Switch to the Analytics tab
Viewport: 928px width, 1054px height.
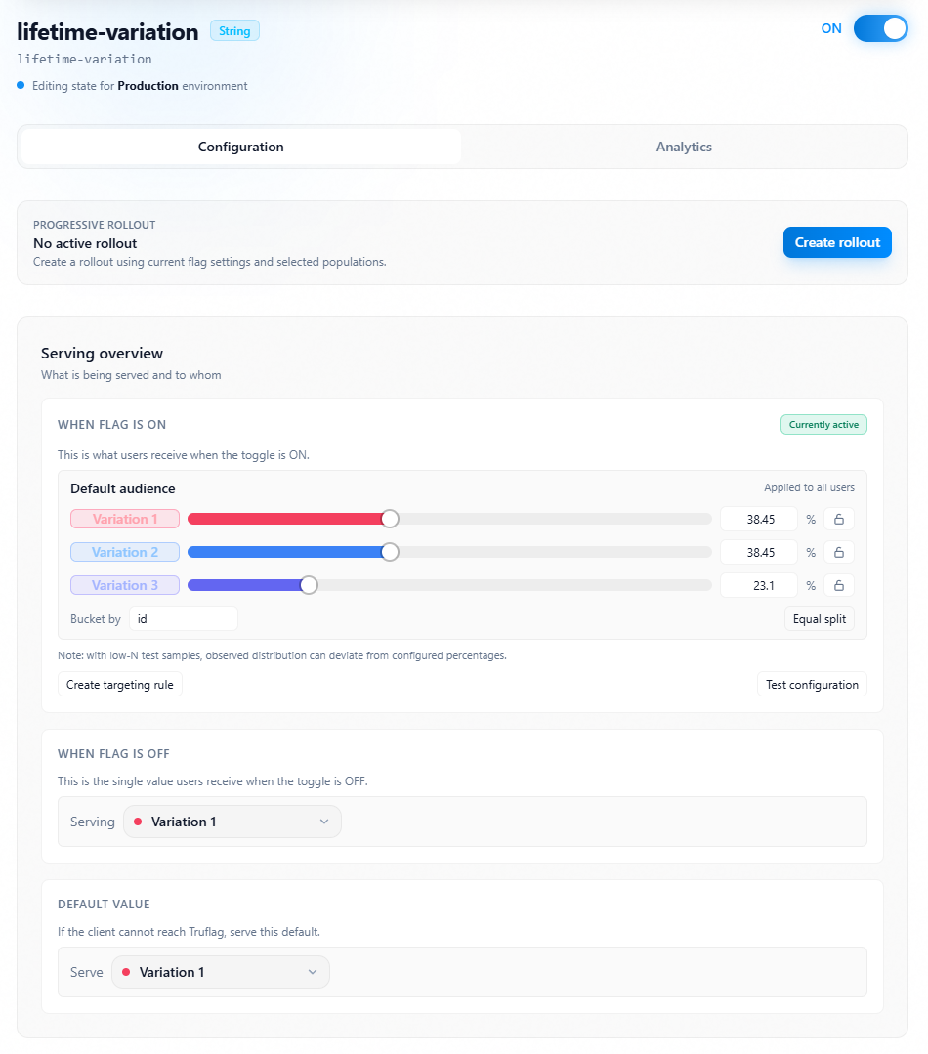(684, 147)
